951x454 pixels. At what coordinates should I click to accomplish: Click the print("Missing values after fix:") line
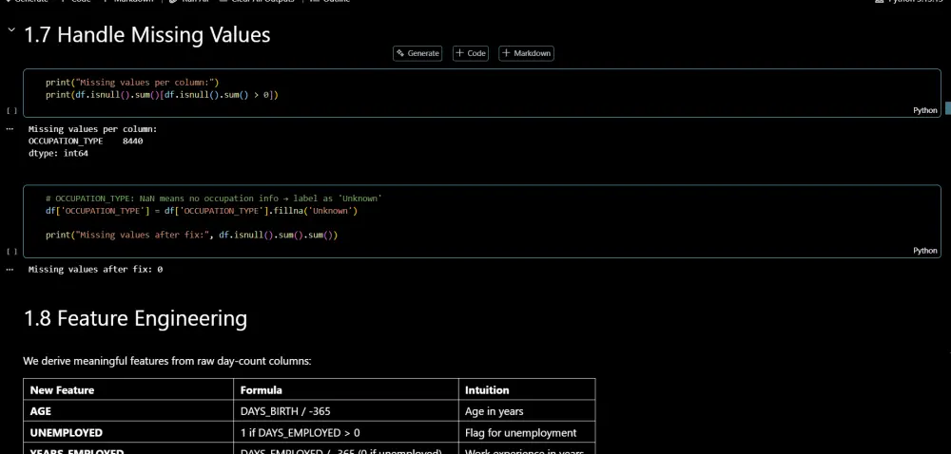(x=191, y=235)
